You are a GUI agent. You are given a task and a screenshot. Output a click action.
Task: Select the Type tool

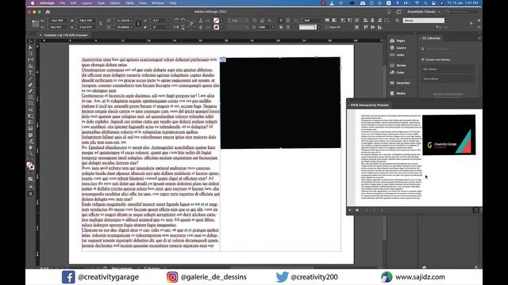pyautogui.click(x=30, y=72)
